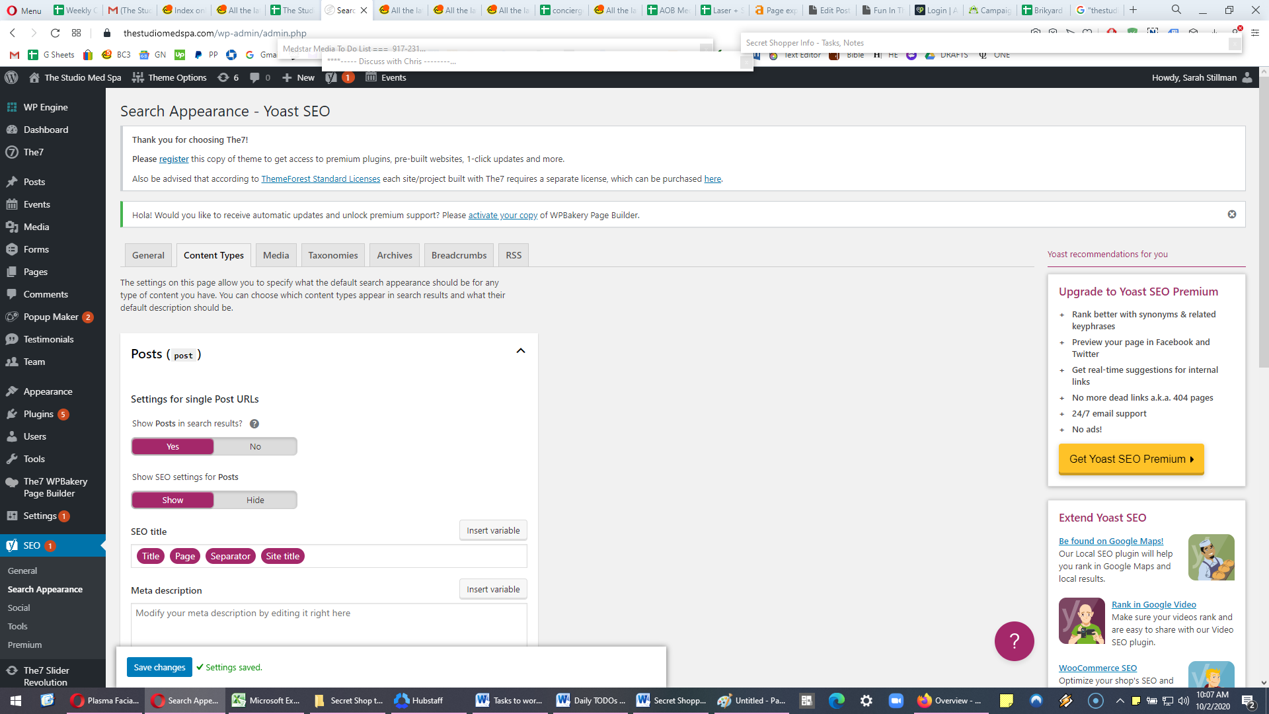Click into the Meta description text area
This screenshot has width=1269, height=714.
[329, 625]
